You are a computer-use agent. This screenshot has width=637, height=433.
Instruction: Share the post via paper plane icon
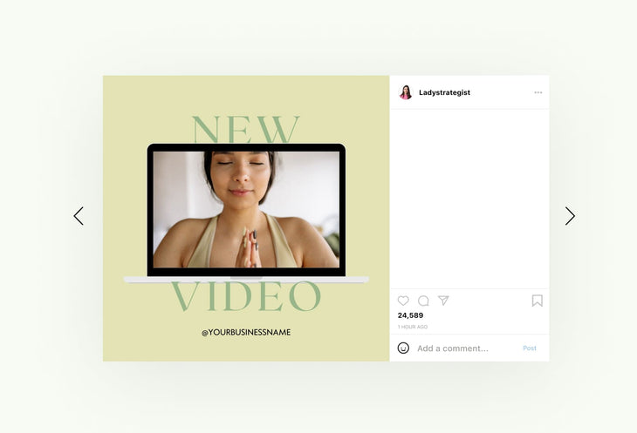point(443,301)
